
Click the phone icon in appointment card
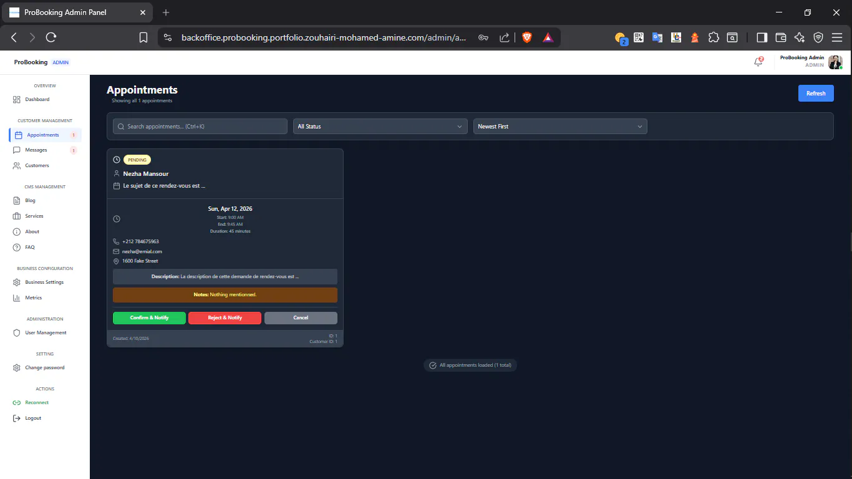[x=116, y=241]
